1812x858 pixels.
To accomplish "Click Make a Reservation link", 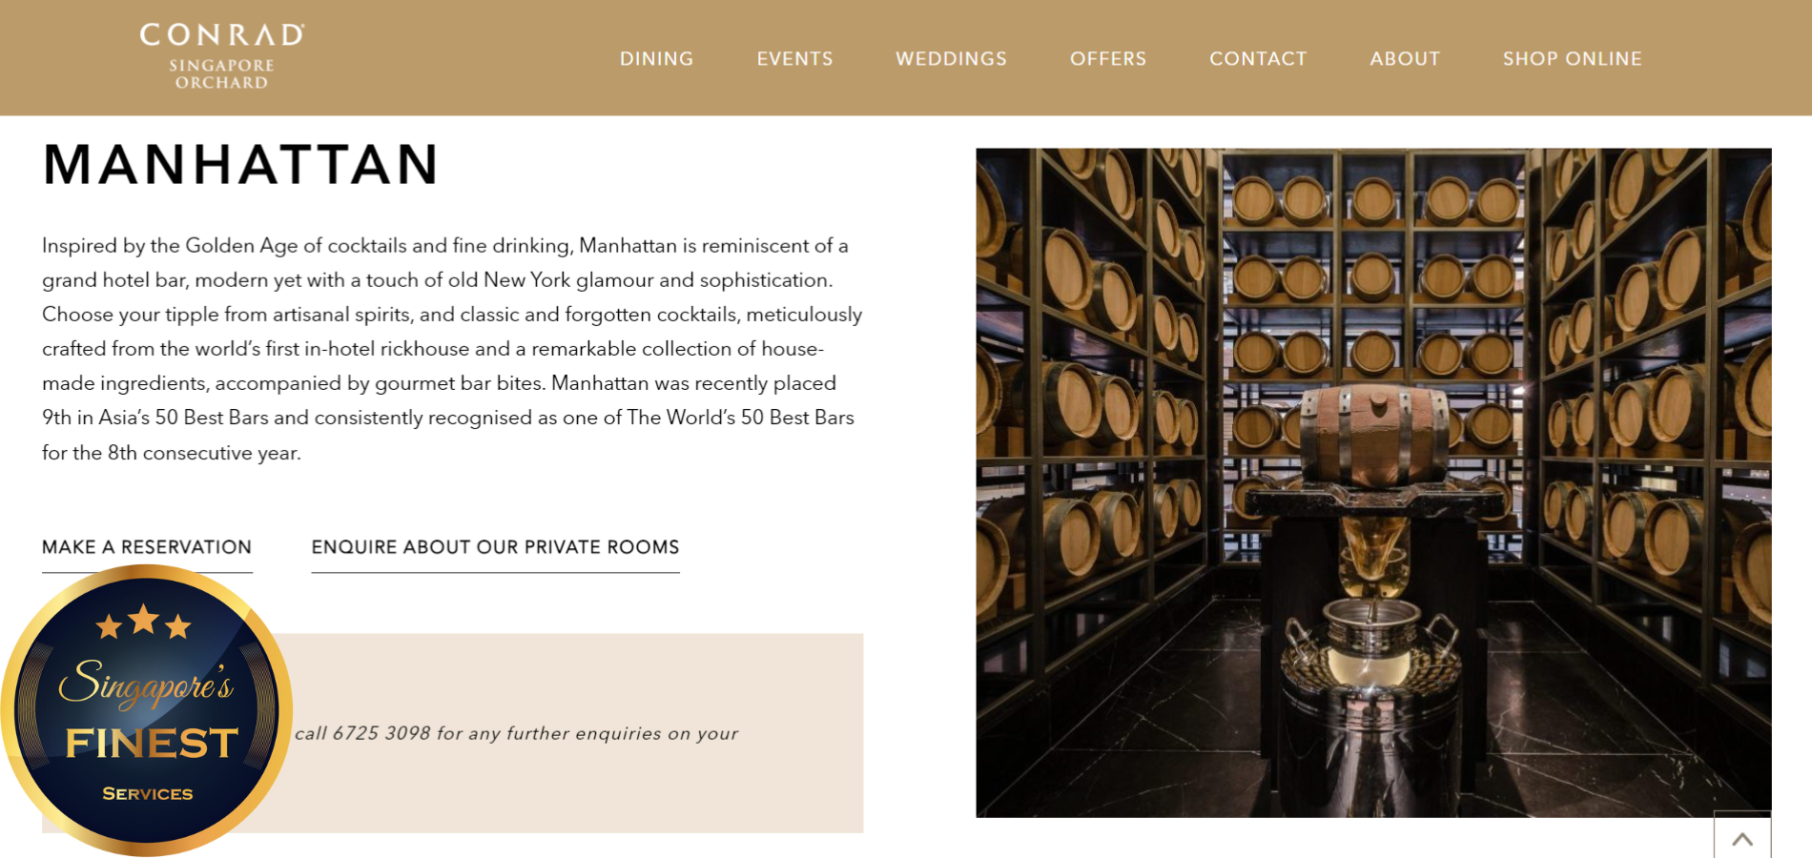I will tap(147, 547).
